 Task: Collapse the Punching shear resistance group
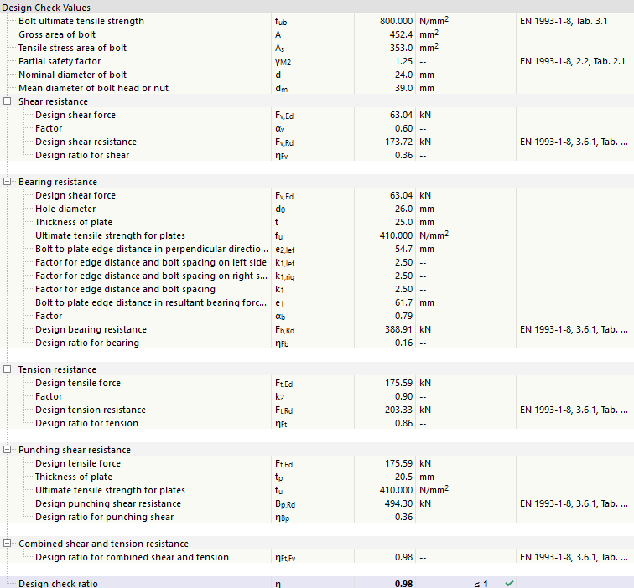pyautogui.click(x=8, y=450)
